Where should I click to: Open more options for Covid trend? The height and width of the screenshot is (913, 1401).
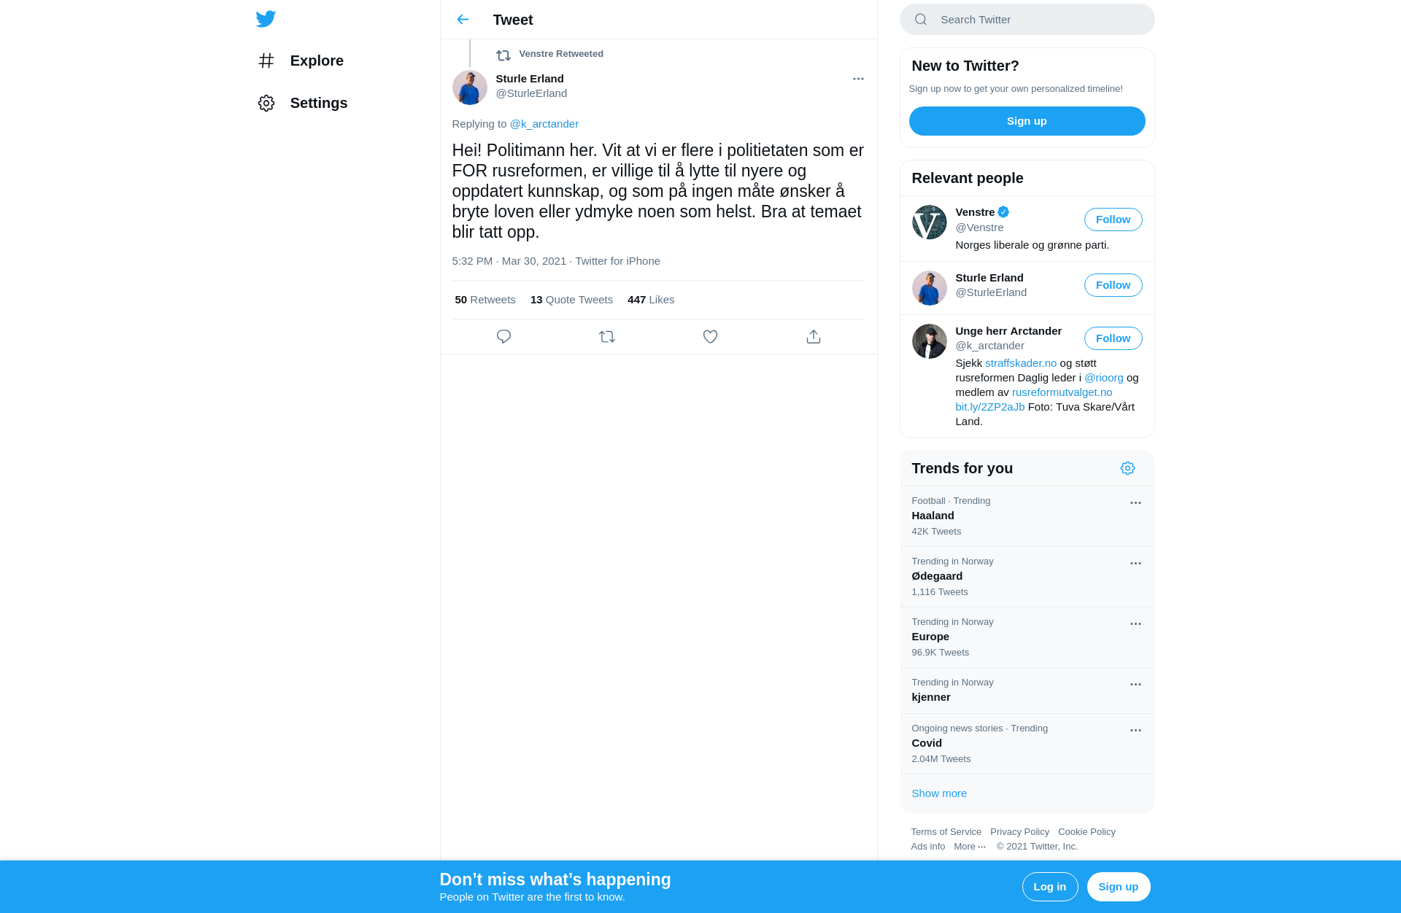[x=1135, y=730]
